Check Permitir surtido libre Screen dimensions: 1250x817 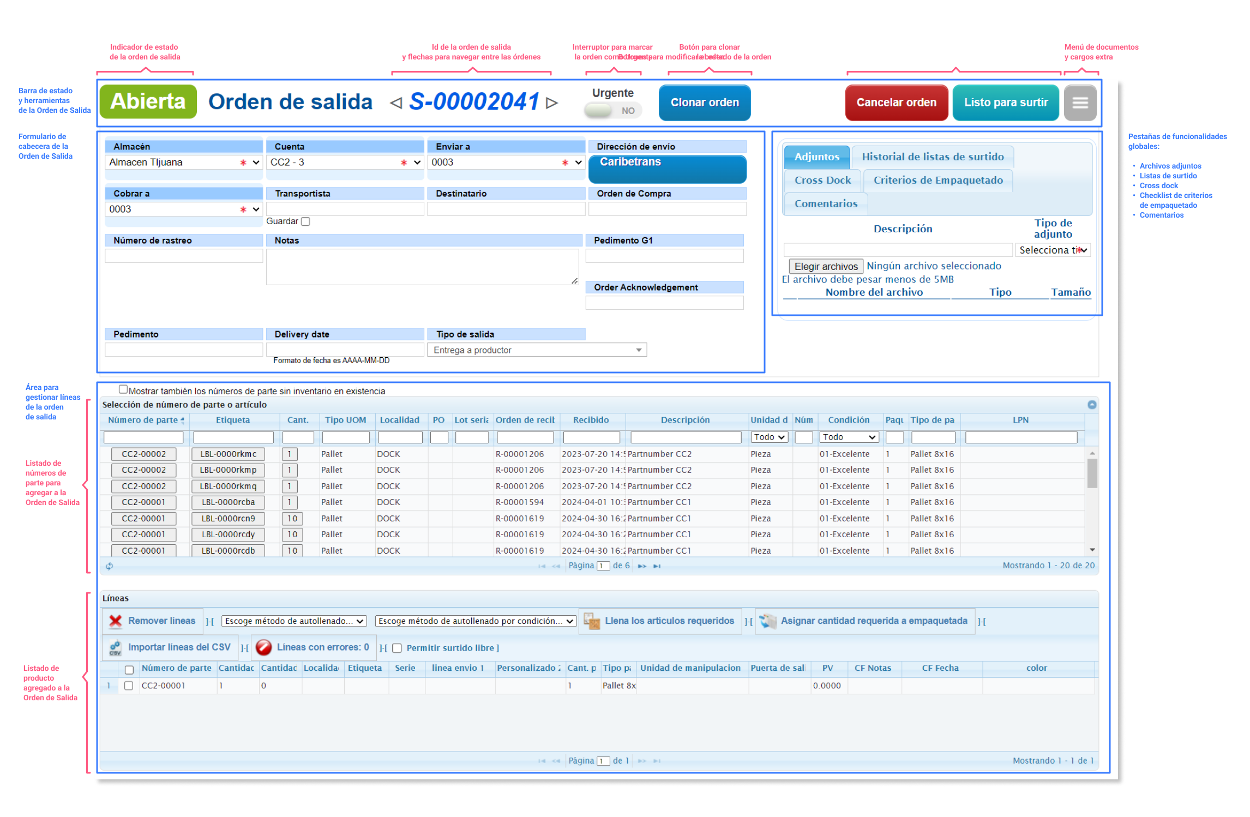tap(397, 648)
